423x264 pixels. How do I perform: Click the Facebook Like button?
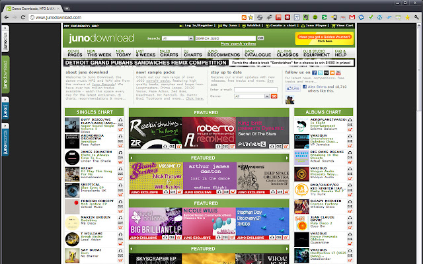(293, 88)
